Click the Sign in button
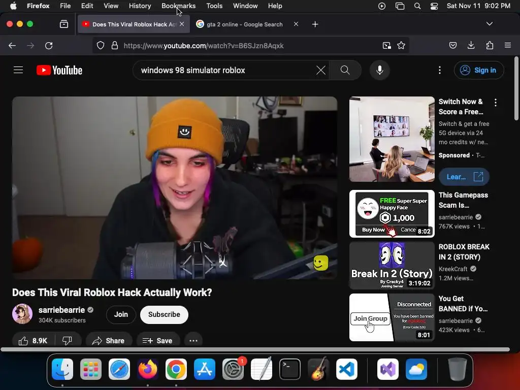The height and width of the screenshot is (390, 520). click(x=479, y=70)
